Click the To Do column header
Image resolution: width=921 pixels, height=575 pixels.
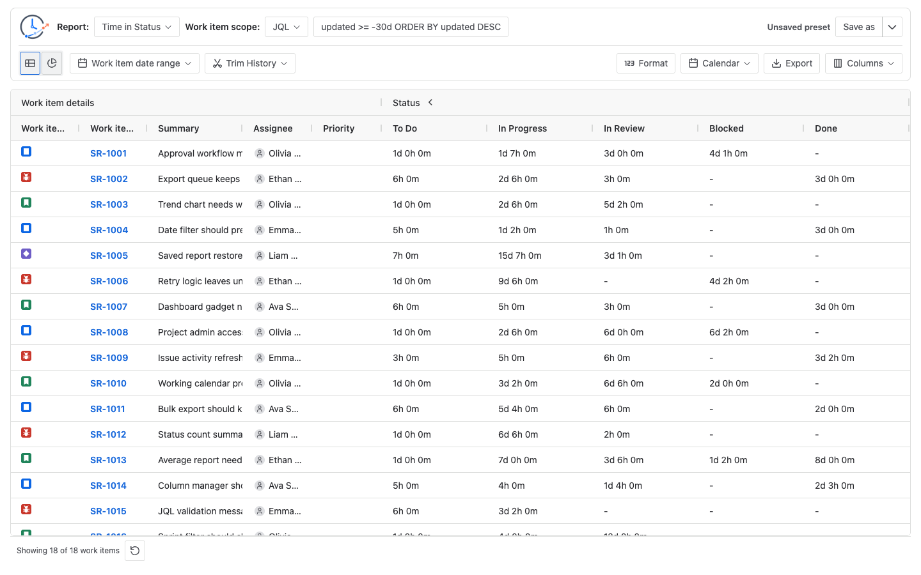405,128
